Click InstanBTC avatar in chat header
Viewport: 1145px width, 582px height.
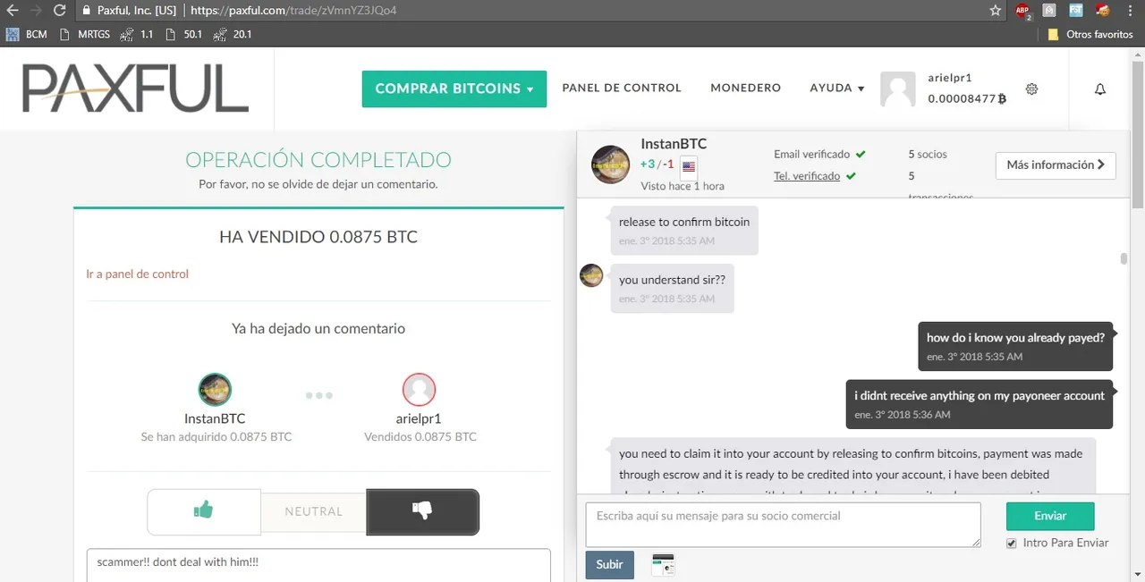[610, 164]
